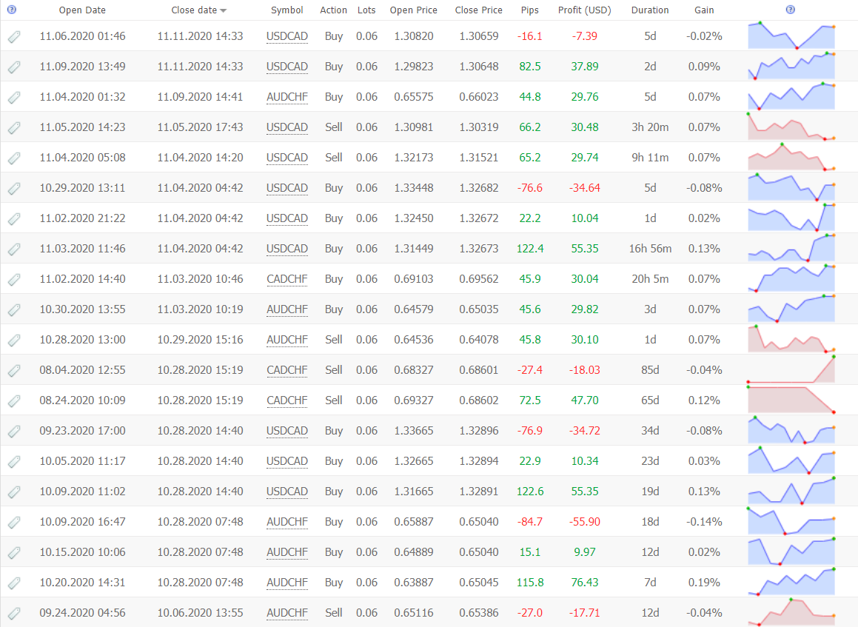Sort table by Profit (USD) header
The image size is (858, 627).
point(584,10)
